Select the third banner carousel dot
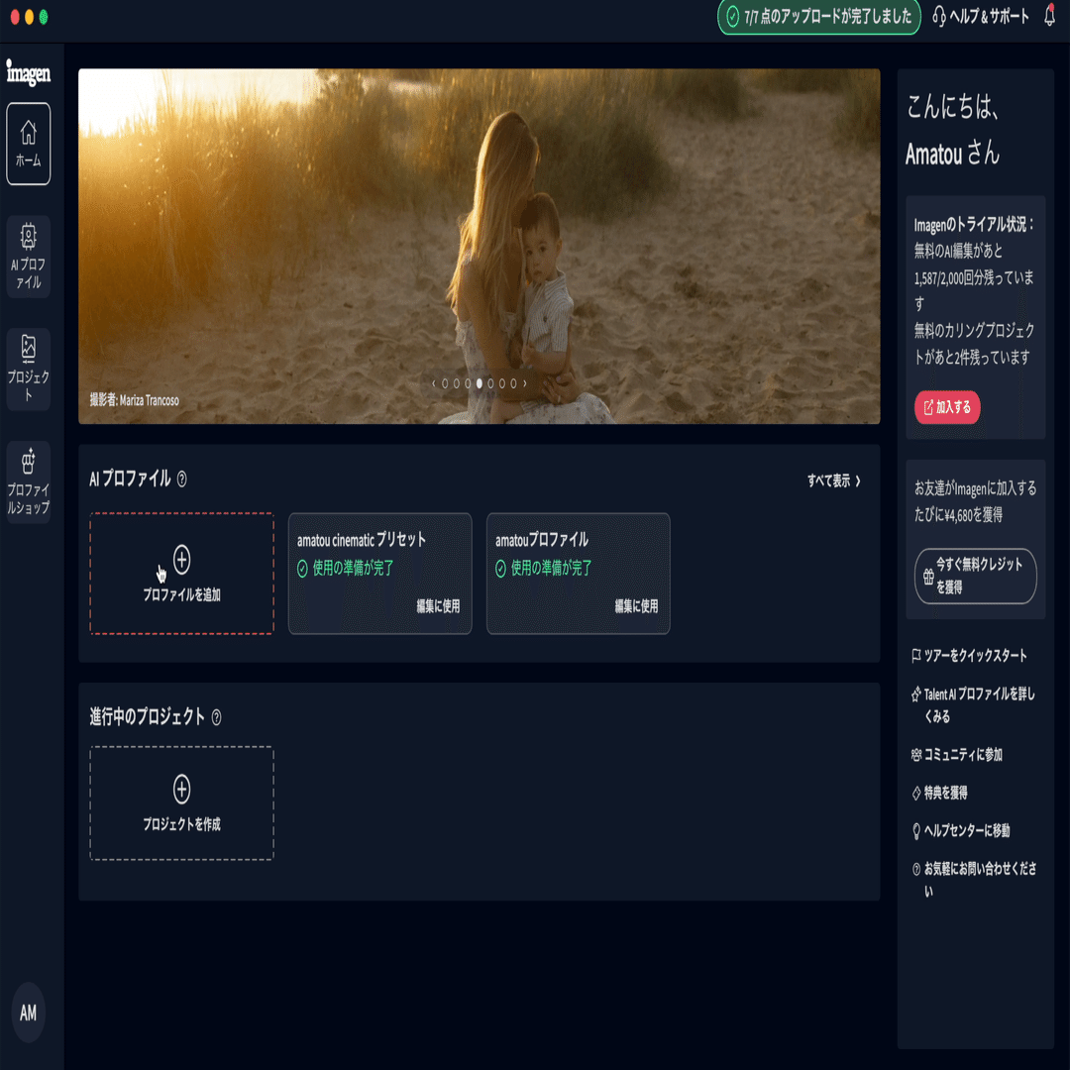Screen dimensions: 1070x1070 click(x=468, y=383)
